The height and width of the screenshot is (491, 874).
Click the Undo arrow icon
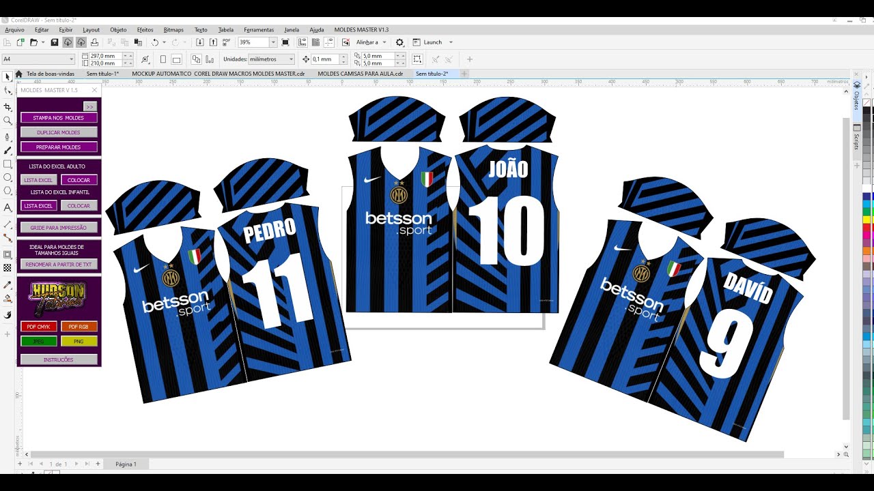pyautogui.click(x=155, y=42)
